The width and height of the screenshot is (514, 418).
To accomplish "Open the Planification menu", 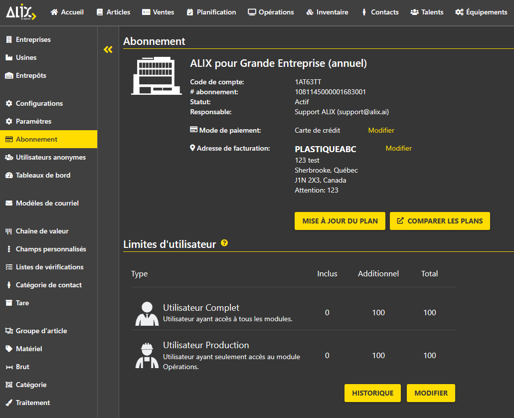I will 211,12.
